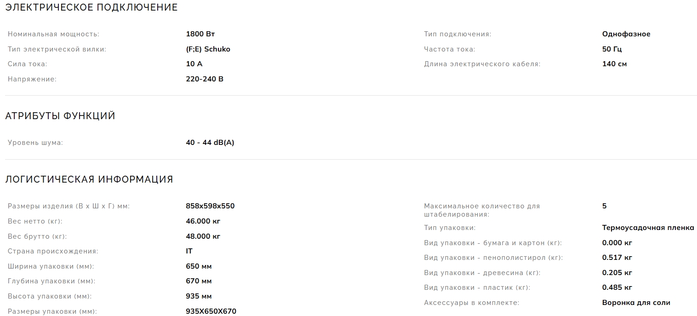This screenshot has width=697, height=316.
Task: Click the (F;E) Schuko plug value
Action: pyautogui.click(x=208, y=49)
